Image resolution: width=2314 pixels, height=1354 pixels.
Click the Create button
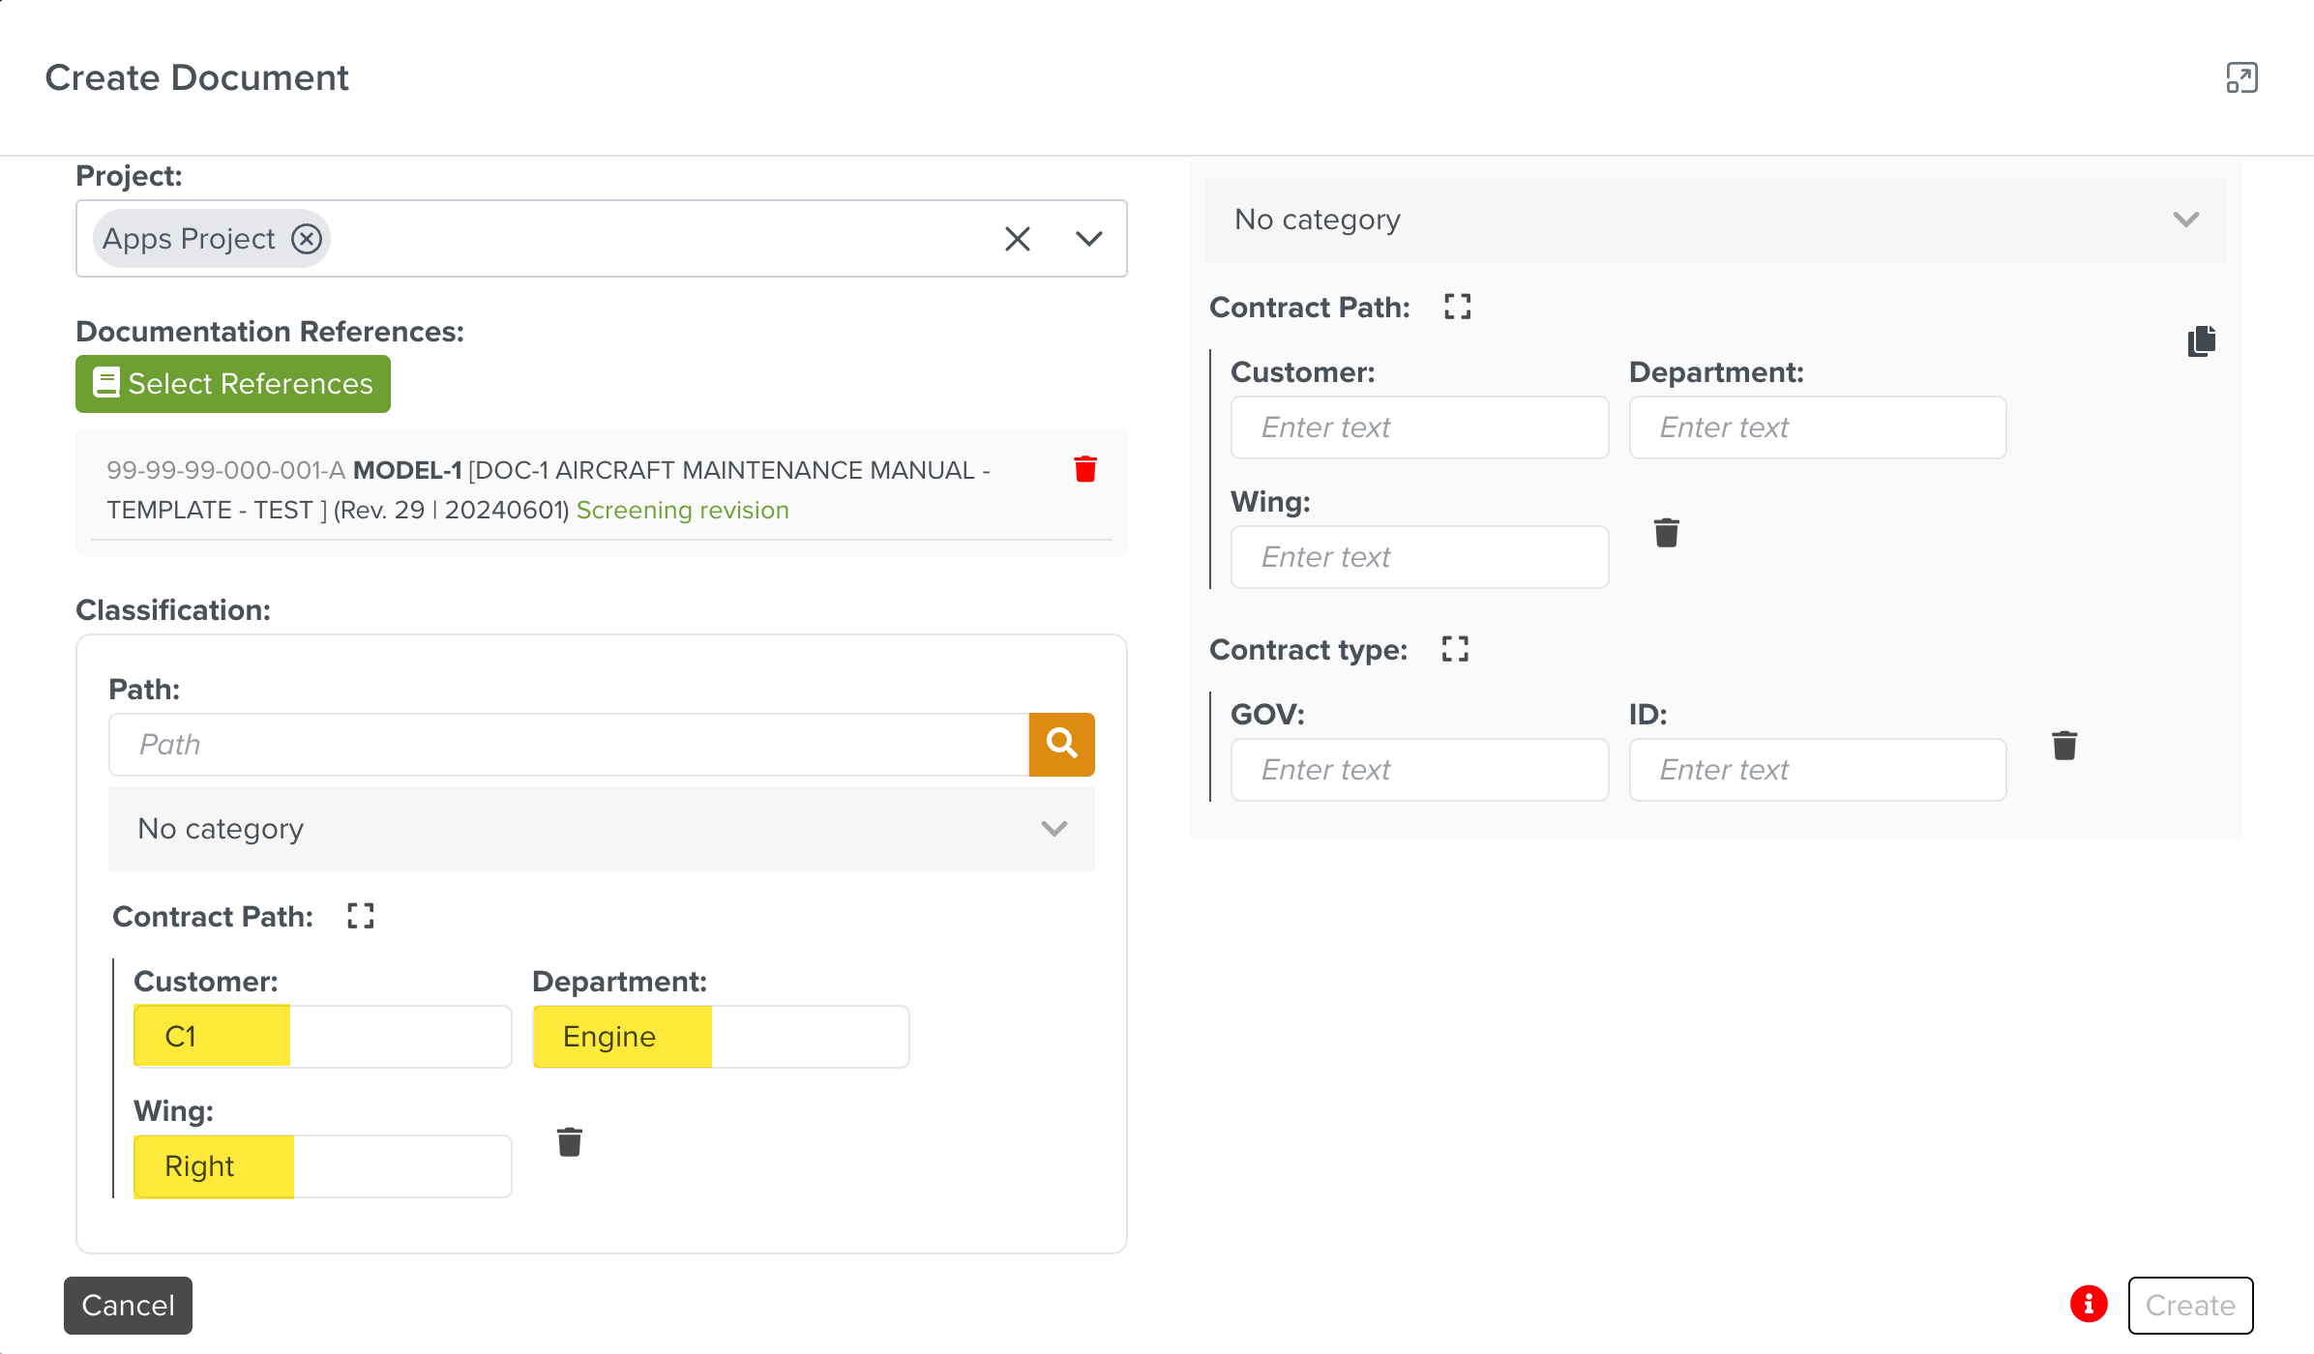(2190, 1305)
